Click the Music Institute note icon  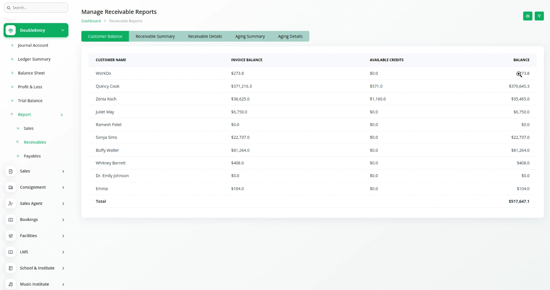(x=11, y=284)
